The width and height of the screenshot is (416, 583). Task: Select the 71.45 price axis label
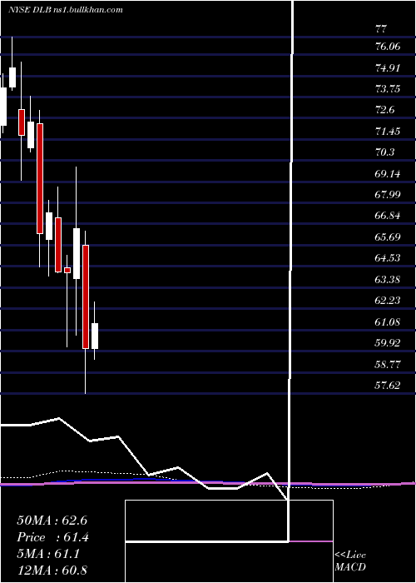pyautogui.click(x=388, y=131)
